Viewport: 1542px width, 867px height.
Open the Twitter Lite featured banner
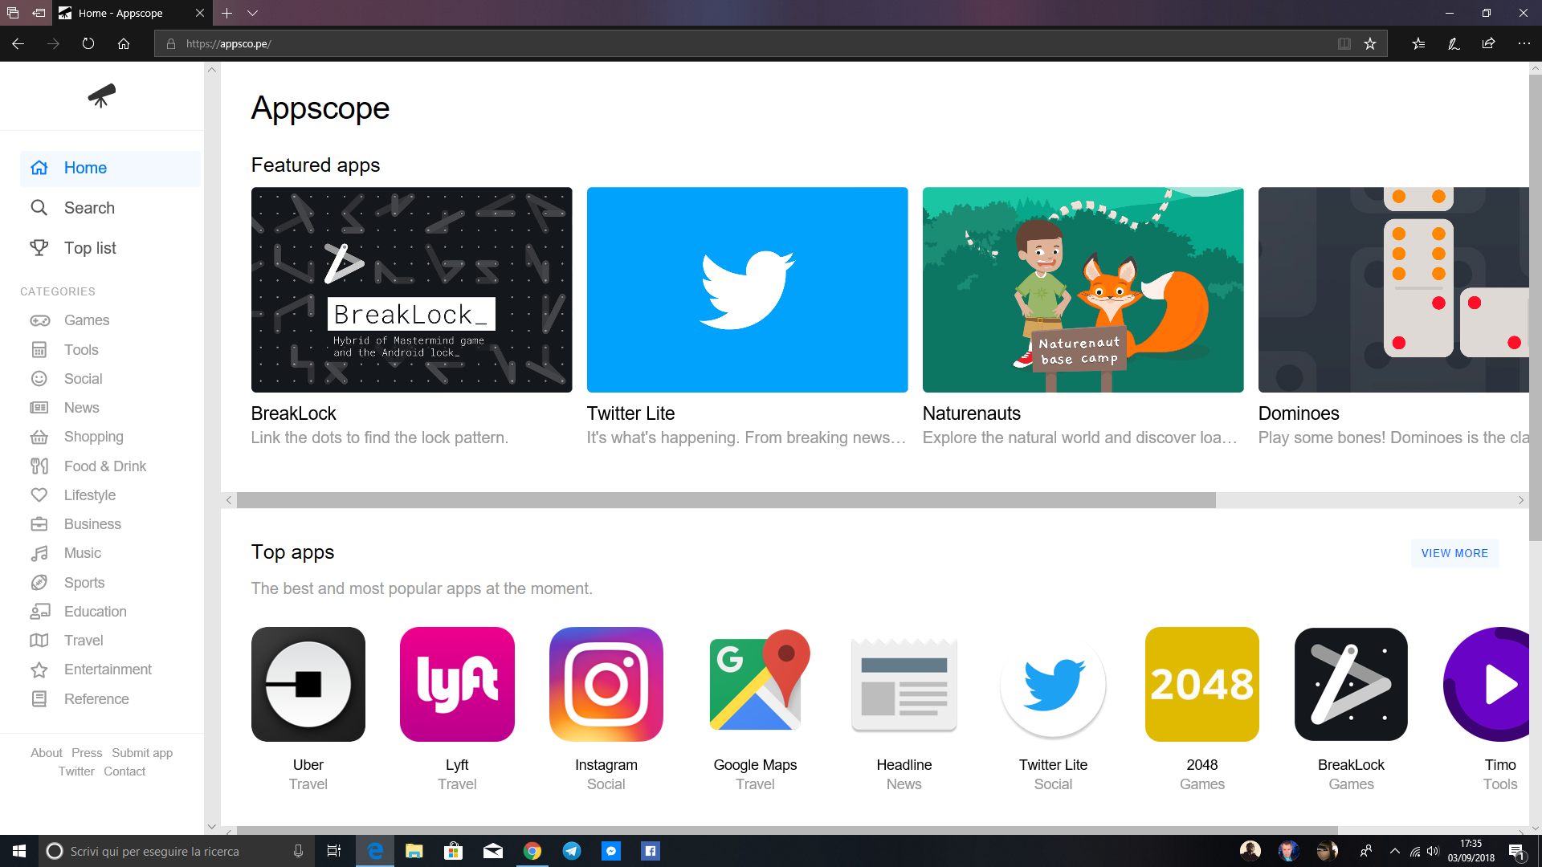748,290
